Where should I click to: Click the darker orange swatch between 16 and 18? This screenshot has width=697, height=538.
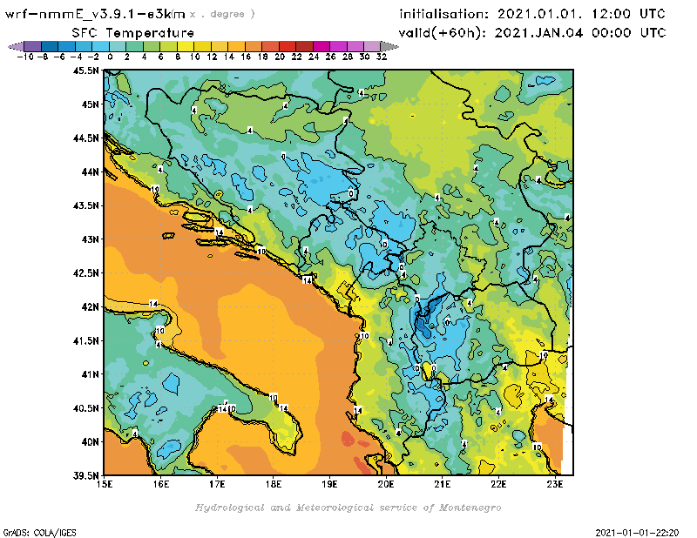pos(254,46)
